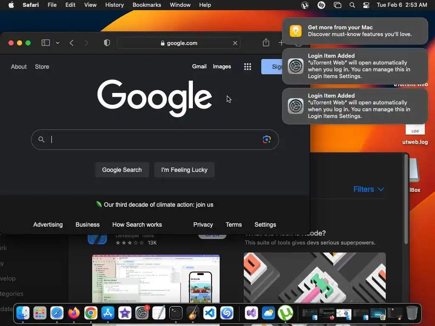Click the blue Sign in button
Image resolution: width=435 pixels, height=326 pixels.
point(272,67)
